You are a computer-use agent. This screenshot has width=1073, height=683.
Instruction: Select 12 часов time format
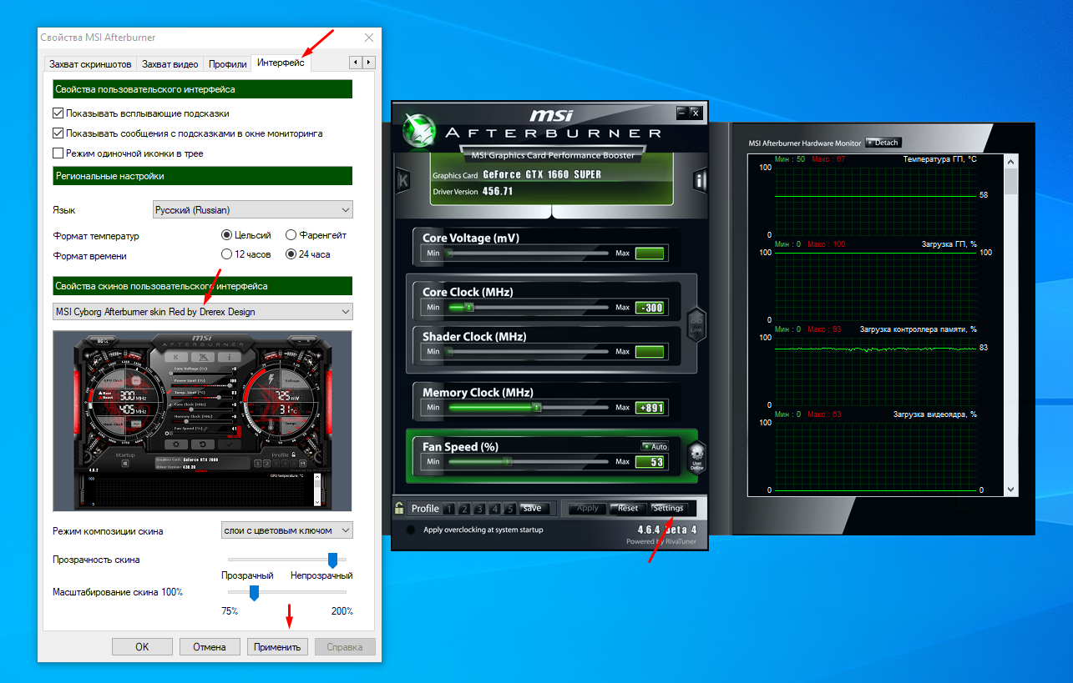click(226, 254)
